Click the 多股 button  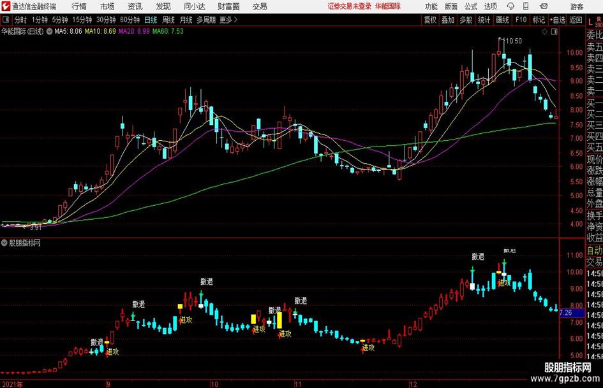[x=466, y=20]
